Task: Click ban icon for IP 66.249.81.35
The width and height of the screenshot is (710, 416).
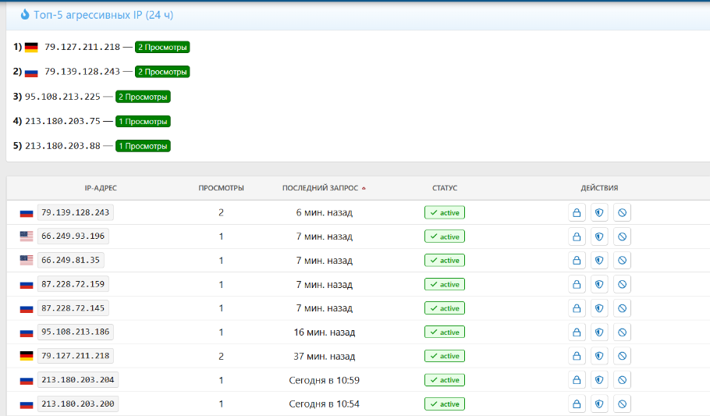Action: pos(622,261)
